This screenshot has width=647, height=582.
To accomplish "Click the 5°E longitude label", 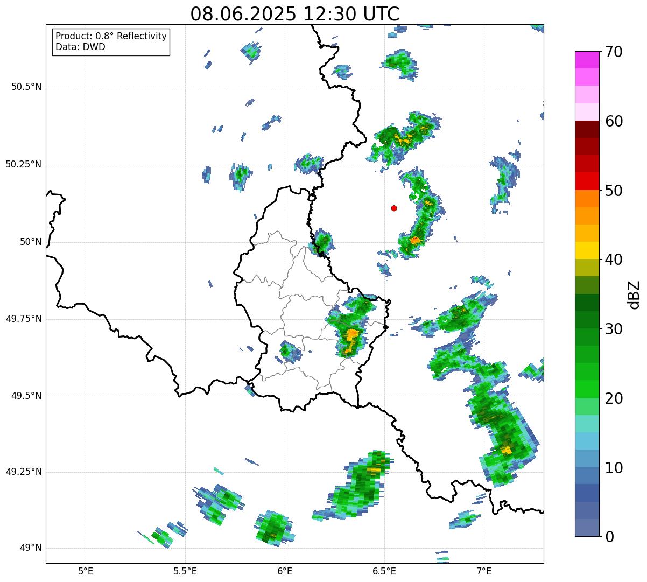I will pyautogui.click(x=86, y=571).
